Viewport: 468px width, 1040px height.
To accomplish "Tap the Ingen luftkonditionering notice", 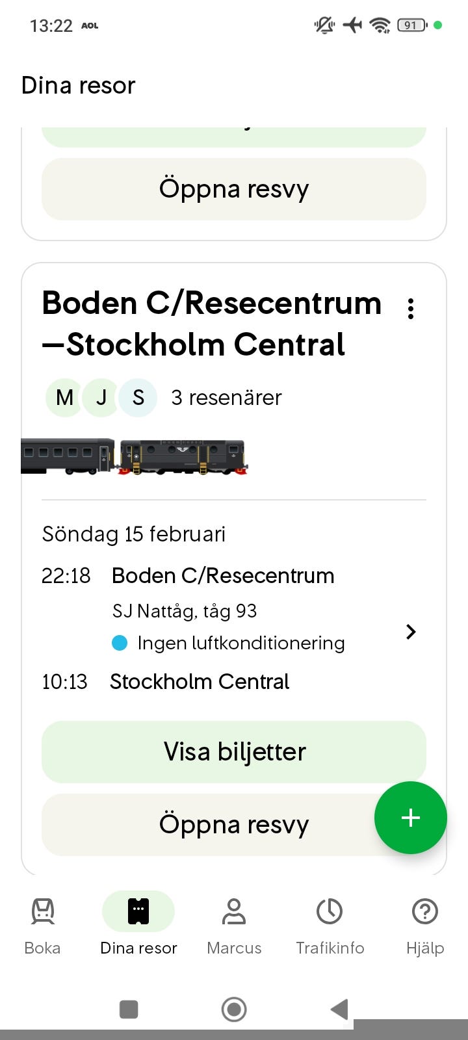I will (240, 643).
